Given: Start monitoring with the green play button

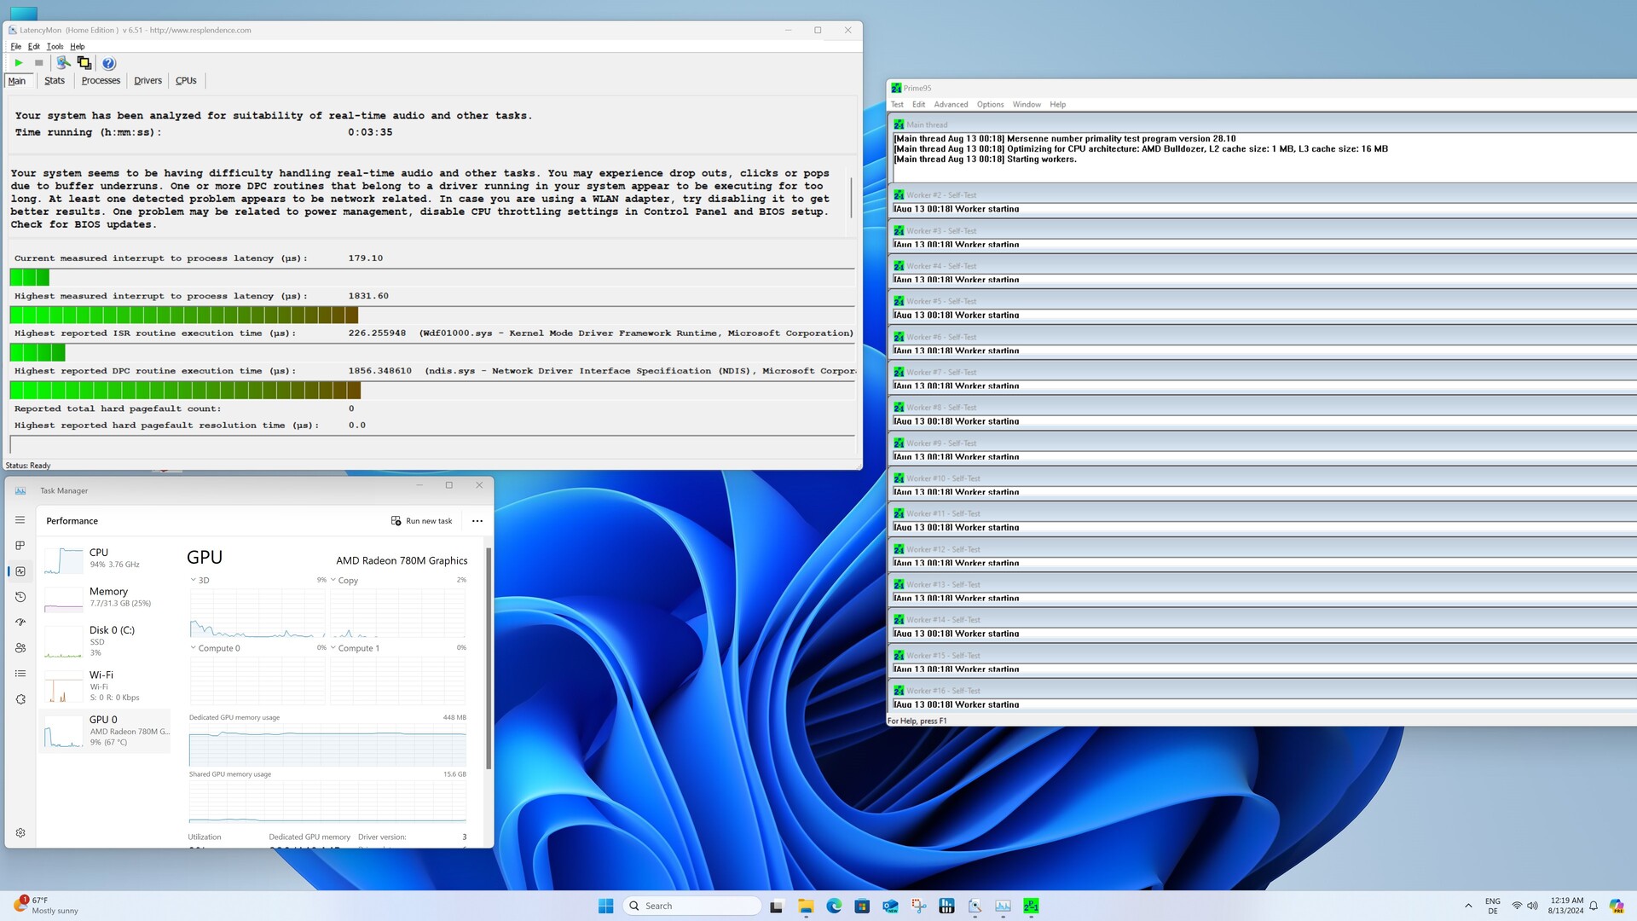Looking at the screenshot, I should pyautogui.click(x=19, y=63).
